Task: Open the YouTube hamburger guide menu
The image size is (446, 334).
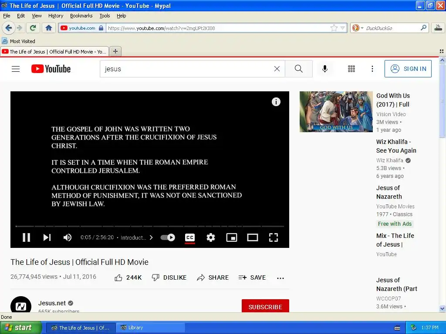Action: [x=16, y=69]
